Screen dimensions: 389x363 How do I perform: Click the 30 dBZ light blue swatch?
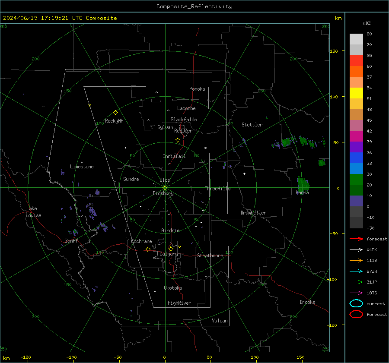[356, 168]
